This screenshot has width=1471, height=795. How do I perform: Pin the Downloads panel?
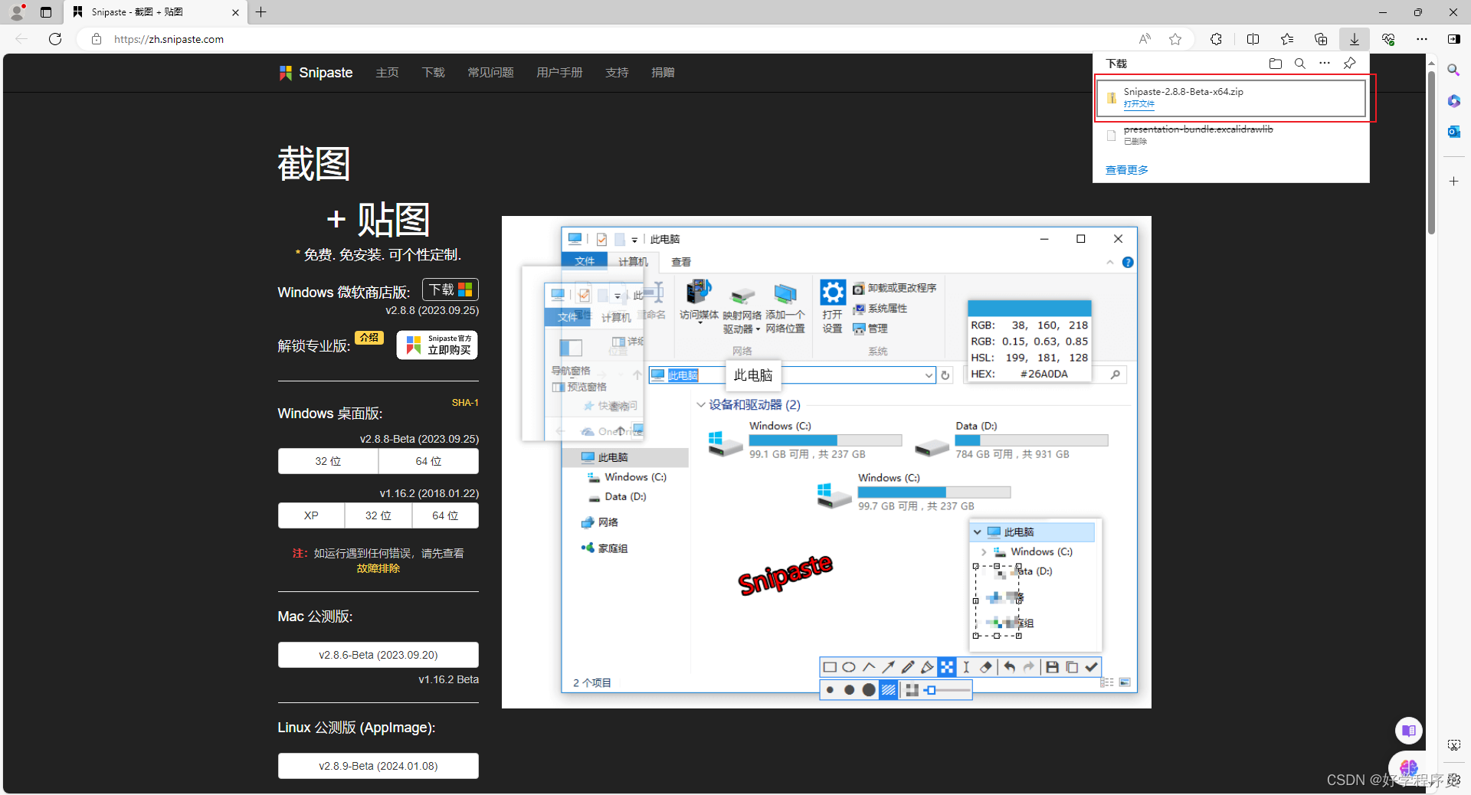coord(1350,64)
